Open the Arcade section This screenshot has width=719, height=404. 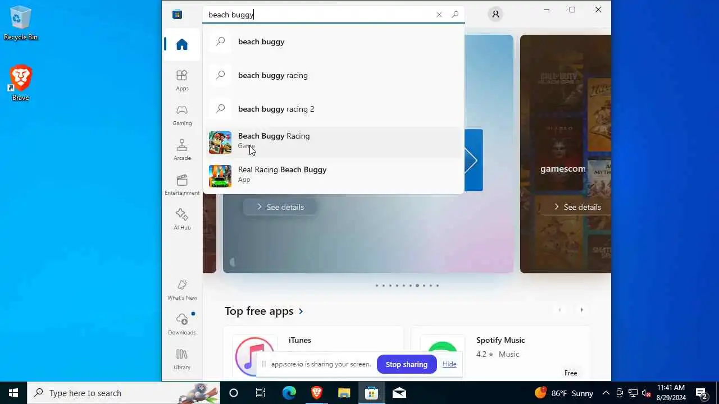pos(182,150)
